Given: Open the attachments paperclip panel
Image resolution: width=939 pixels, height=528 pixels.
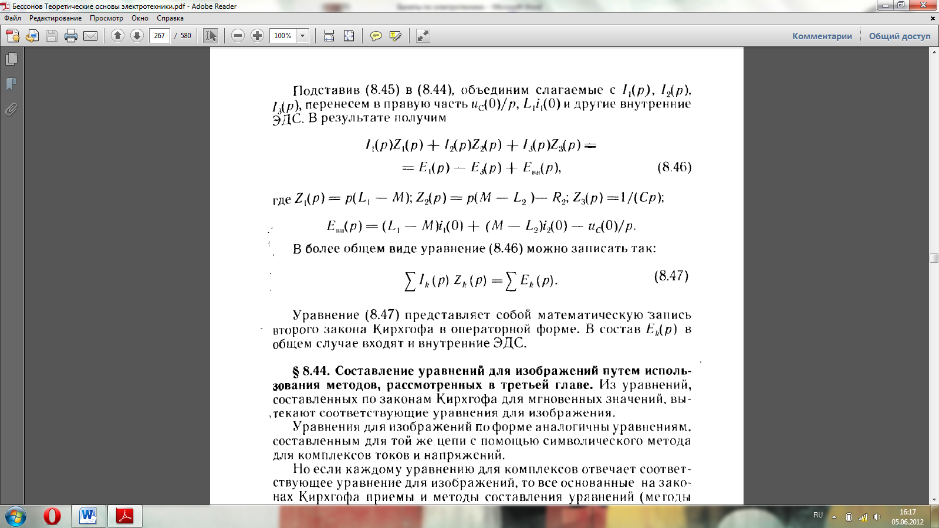Looking at the screenshot, I should [11, 109].
